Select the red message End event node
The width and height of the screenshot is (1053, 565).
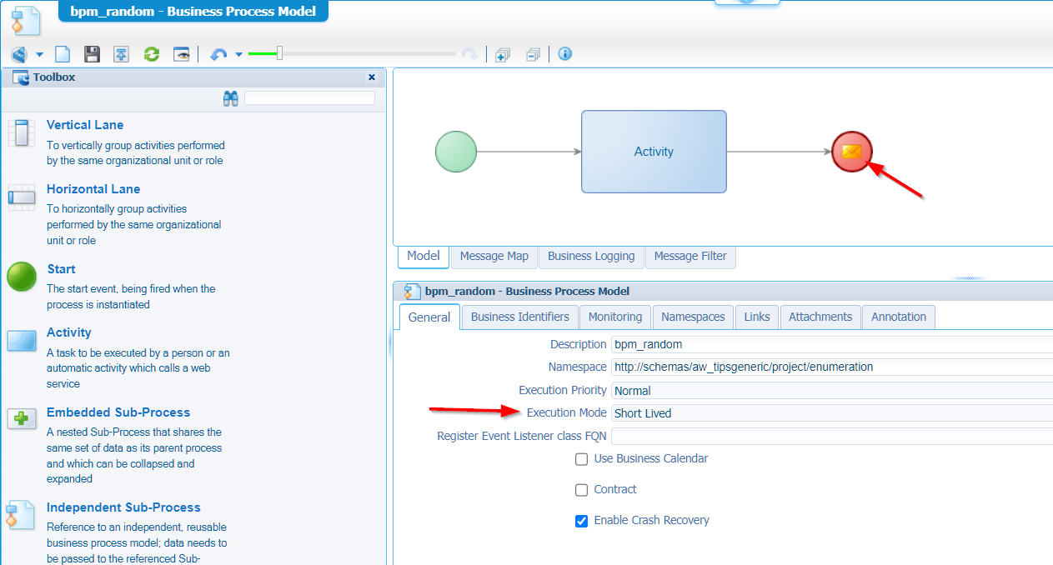(x=851, y=152)
